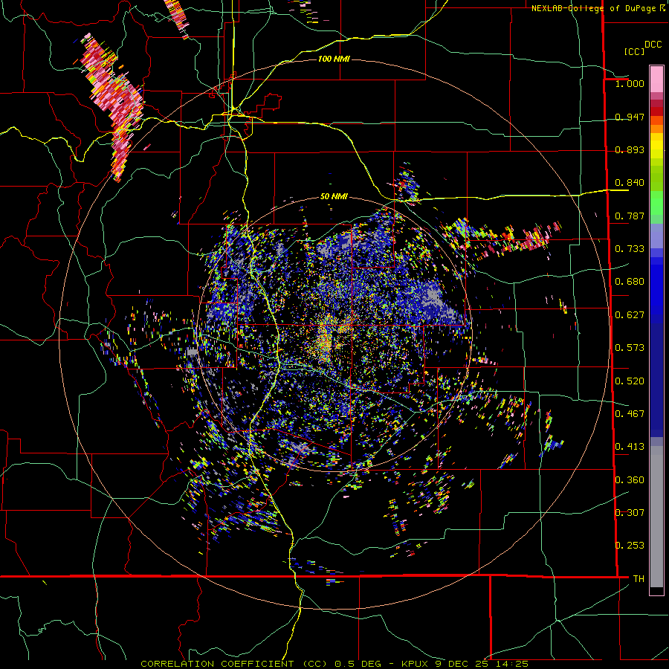Click the DCC label above the color scale
This screenshot has width=669, height=669.
click(x=653, y=45)
